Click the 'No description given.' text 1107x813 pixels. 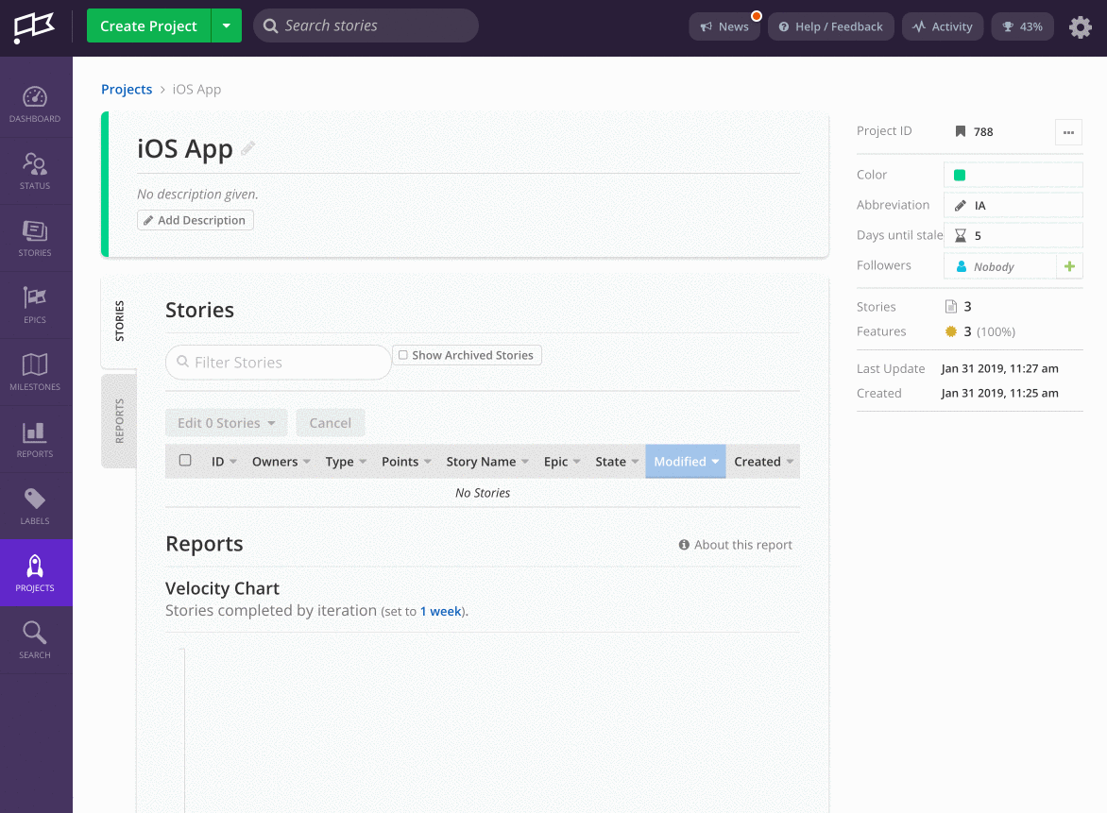197,195
